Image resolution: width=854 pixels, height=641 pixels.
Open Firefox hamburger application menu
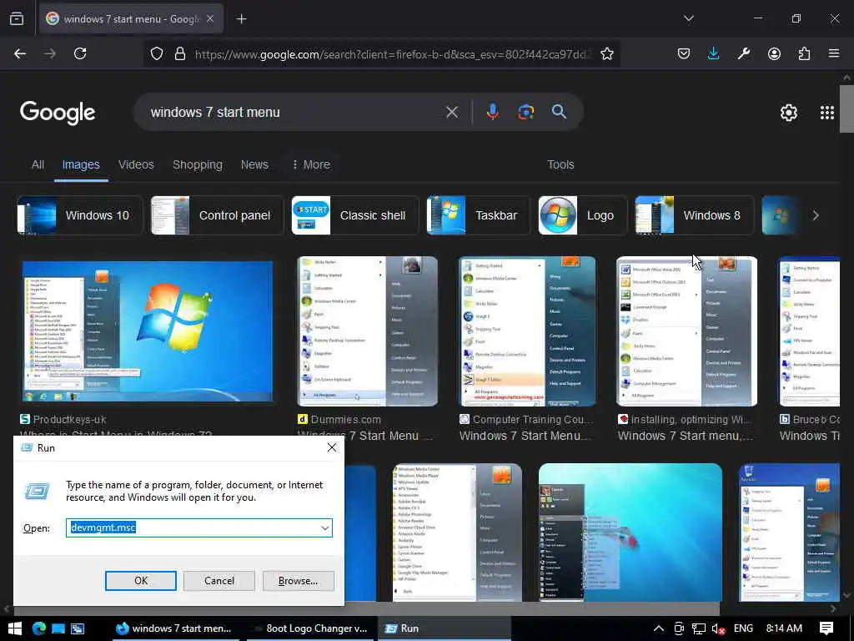click(x=834, y=53)
